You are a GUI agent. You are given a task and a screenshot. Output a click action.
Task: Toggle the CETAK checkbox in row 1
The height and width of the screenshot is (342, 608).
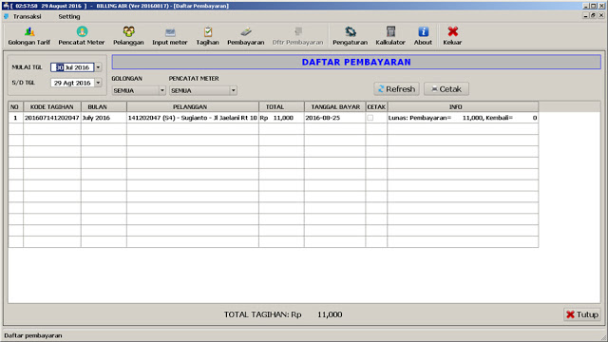370,118
